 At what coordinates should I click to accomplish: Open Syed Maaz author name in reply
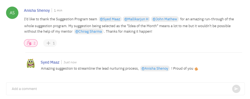[x=50, y=62]
